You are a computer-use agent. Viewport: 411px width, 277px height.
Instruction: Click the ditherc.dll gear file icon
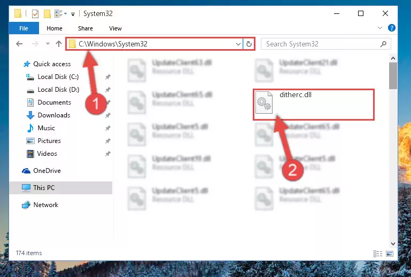(263, 102)
